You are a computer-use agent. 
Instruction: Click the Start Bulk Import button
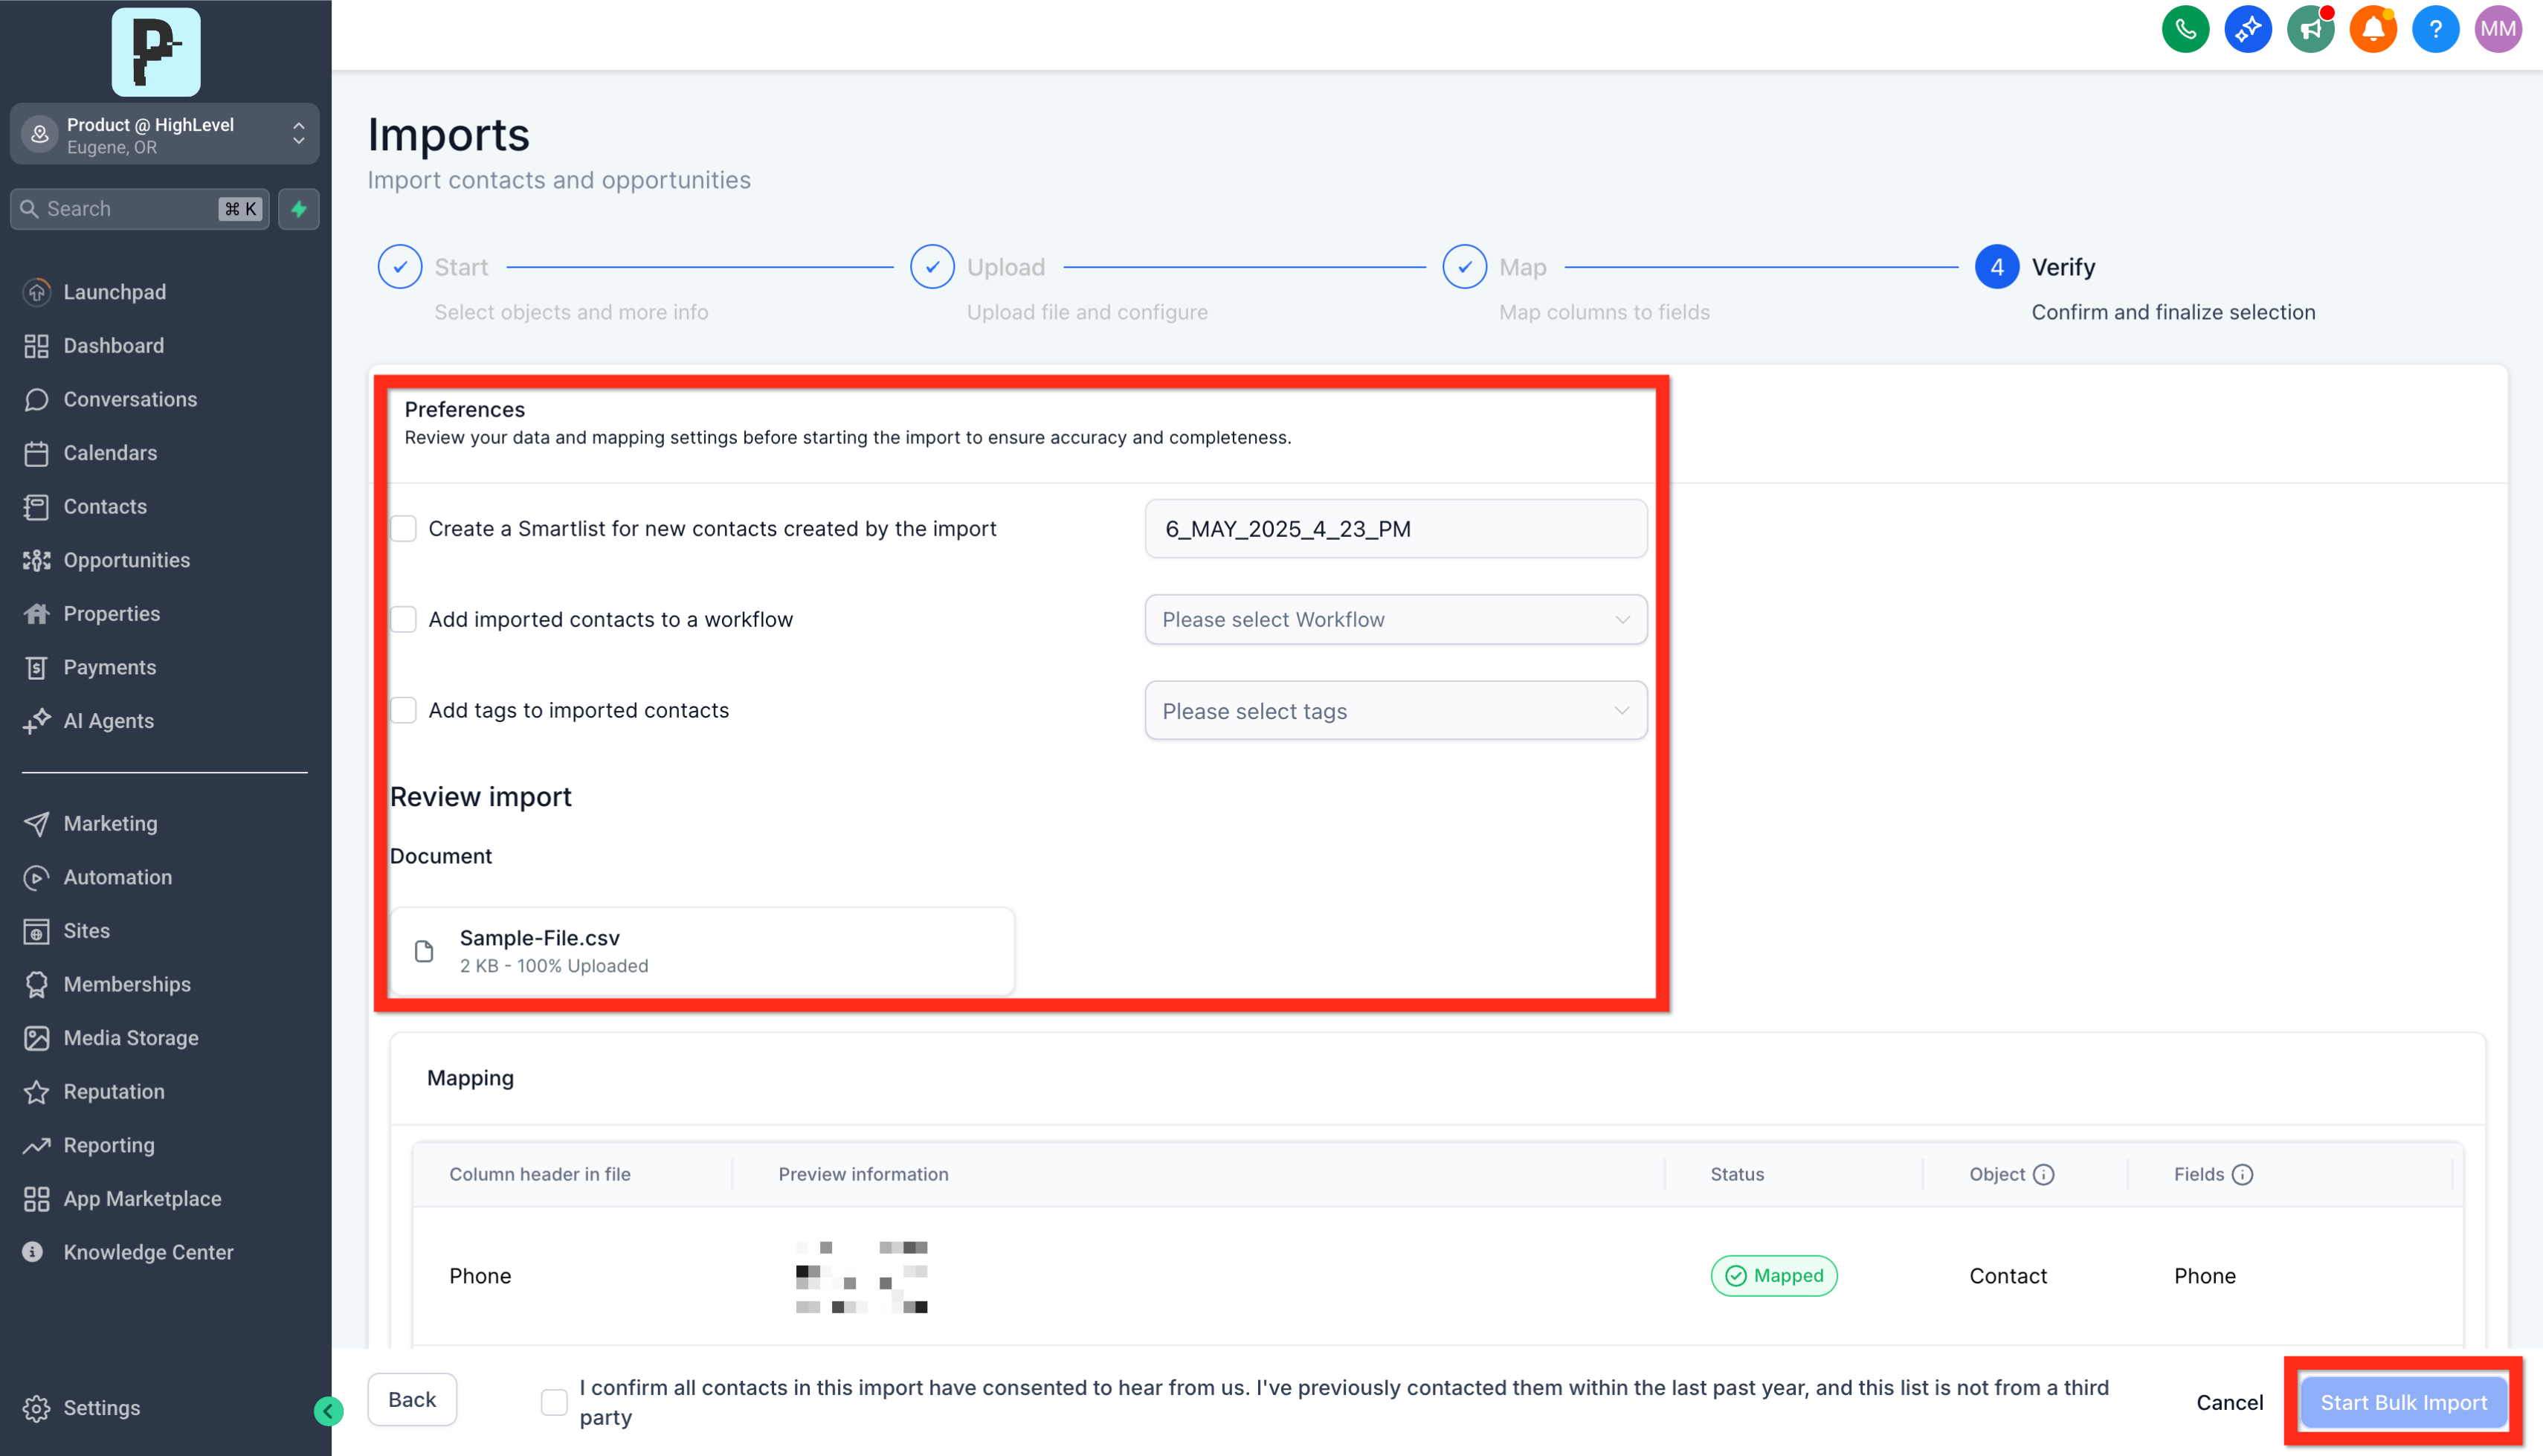pyautogui.click(x=2403, y=1402)
